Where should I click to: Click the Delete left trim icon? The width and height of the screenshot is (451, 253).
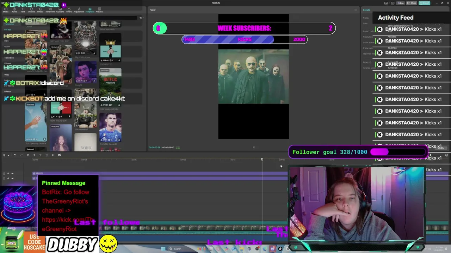(x=34, y=155)
